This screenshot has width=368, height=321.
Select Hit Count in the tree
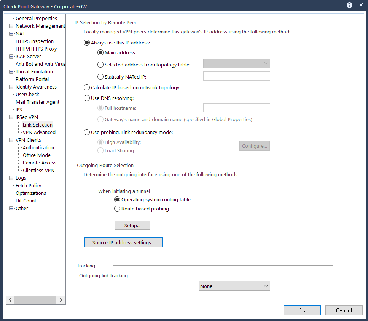point(26,201)
